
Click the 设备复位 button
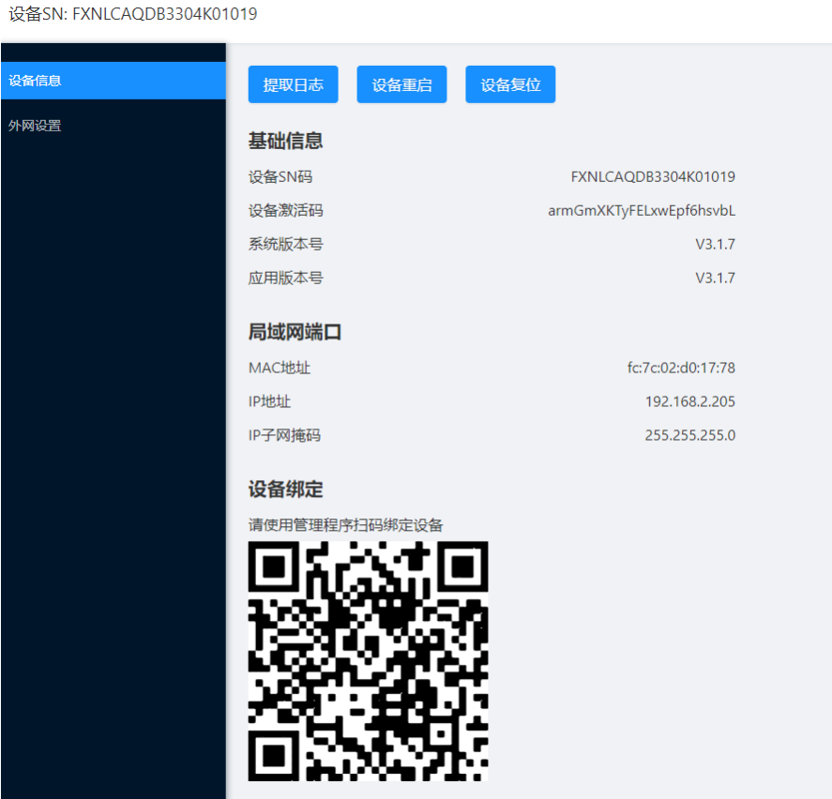point(510,84)
